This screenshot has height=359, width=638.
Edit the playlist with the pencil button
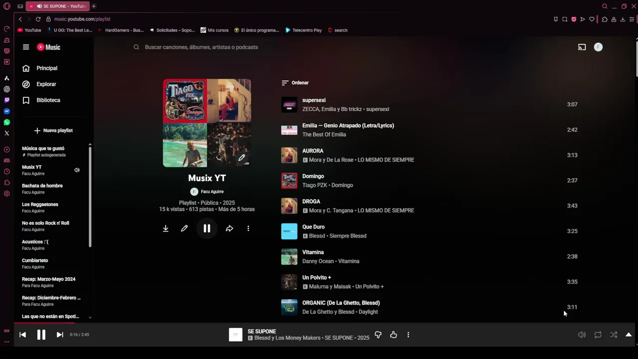coord(184,228)
